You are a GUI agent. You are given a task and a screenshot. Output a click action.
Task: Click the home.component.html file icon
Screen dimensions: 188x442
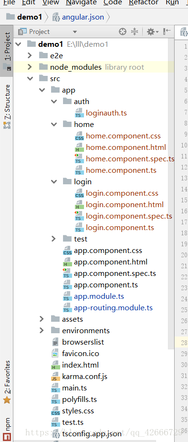(79, 147)
